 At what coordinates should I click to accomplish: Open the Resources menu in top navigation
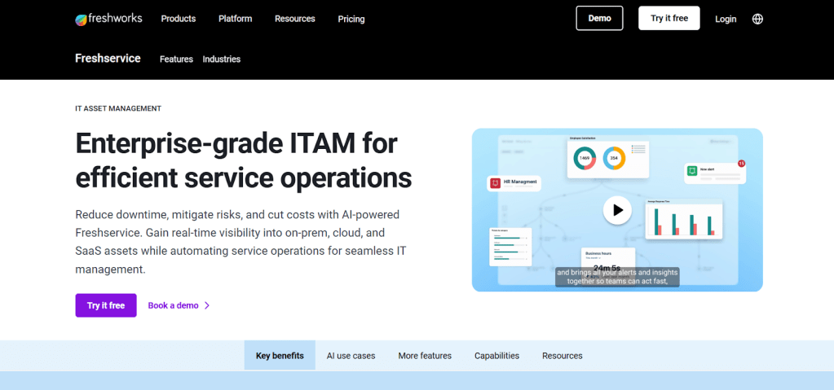[x=294, y=19]
